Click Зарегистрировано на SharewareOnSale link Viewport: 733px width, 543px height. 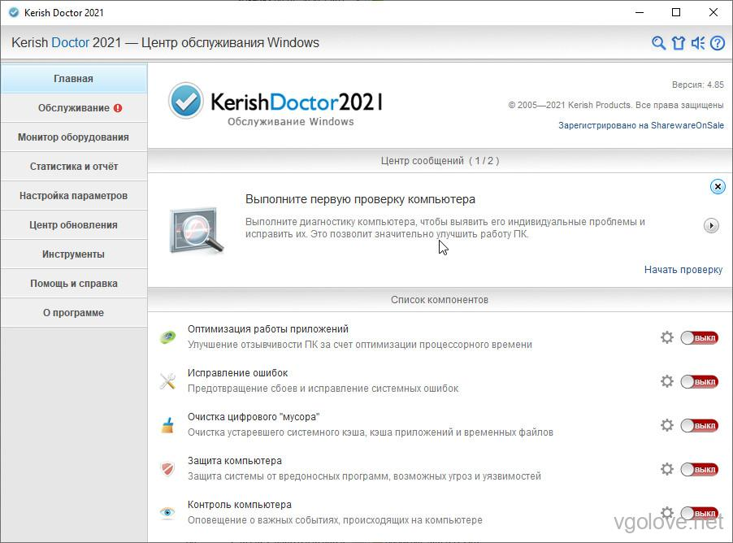point(641,125)
